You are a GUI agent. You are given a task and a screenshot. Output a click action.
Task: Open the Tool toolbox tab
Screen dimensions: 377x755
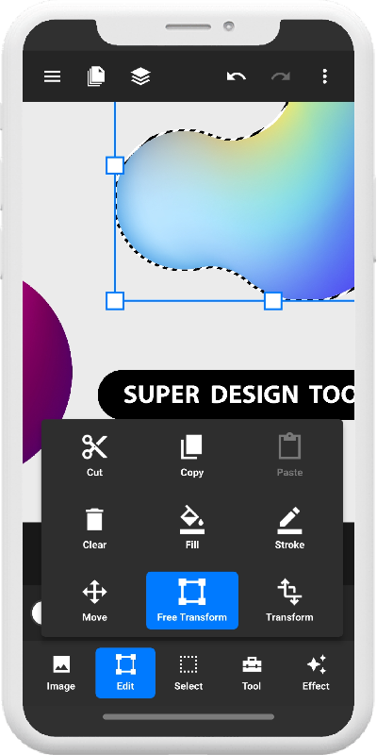click(252, 673)
